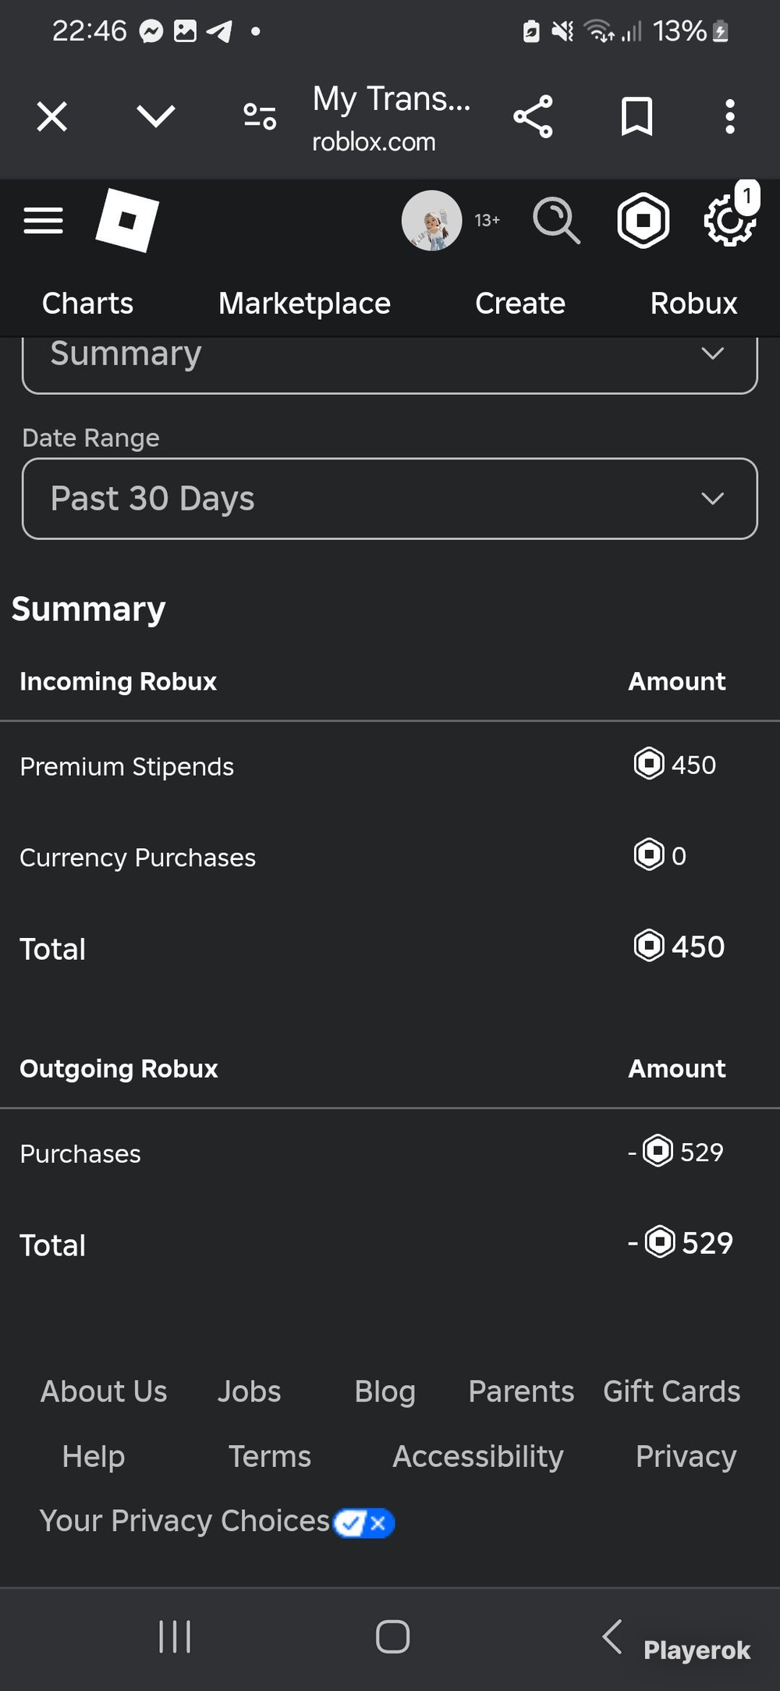Image resolution: width=780 pixels, height=1691 pixels.
Task: Switch to the Marketplace tab
Action: pyautogui.click(x=304, y=304)
